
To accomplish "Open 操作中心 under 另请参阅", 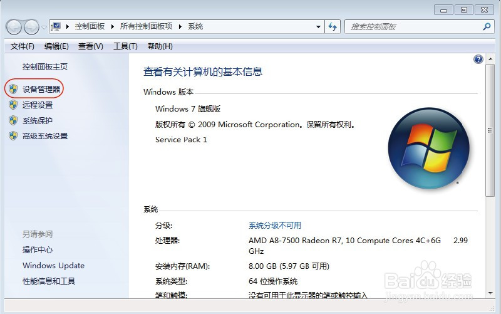I will 38,249.
